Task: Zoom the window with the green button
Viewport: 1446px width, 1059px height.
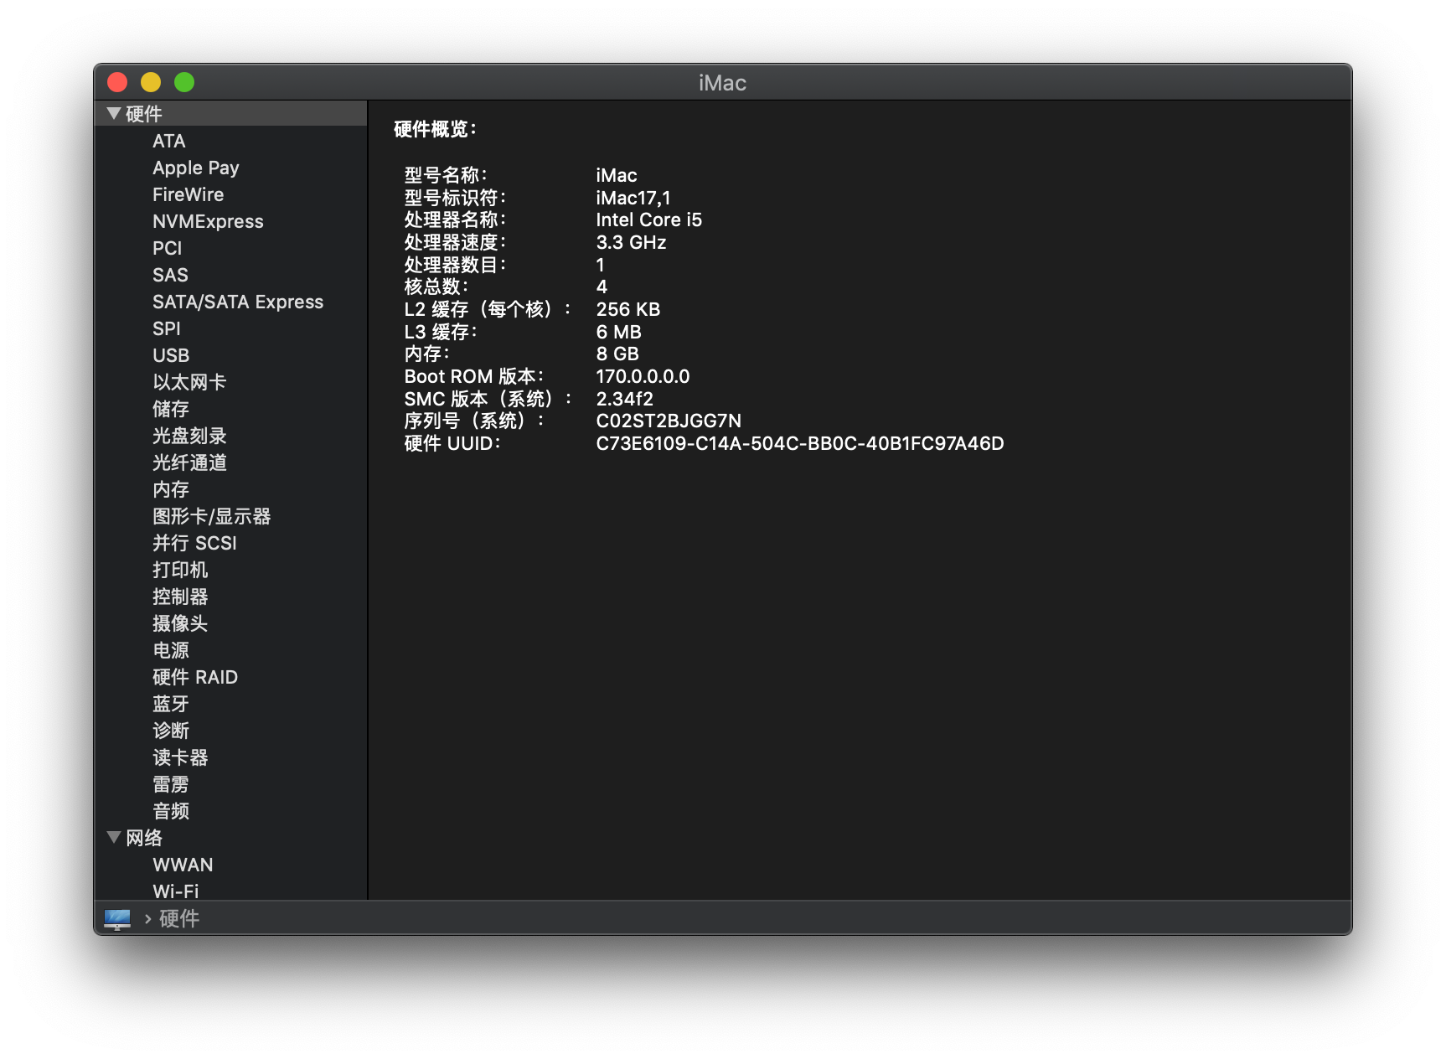Action: 184,82
